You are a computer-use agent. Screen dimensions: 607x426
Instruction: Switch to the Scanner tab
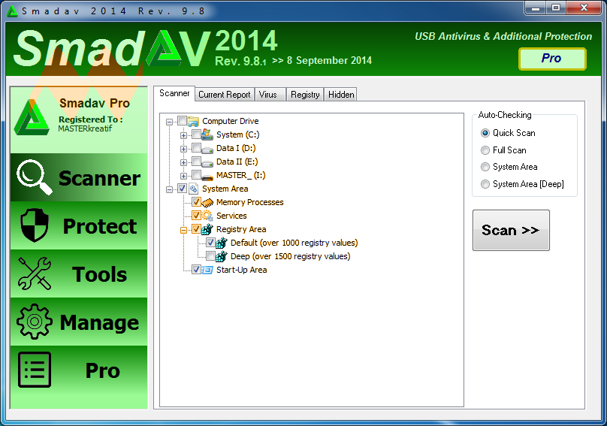[174, 93]
